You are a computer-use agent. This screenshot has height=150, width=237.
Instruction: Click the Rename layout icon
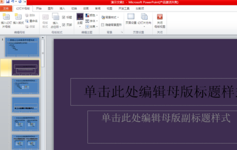[x=27, y=21]
